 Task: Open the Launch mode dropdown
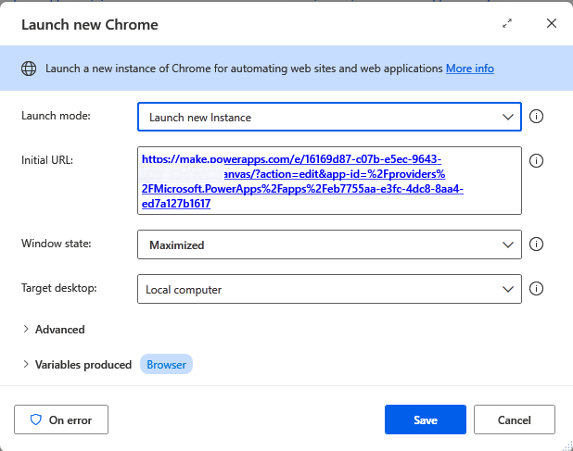click(329, 117)
